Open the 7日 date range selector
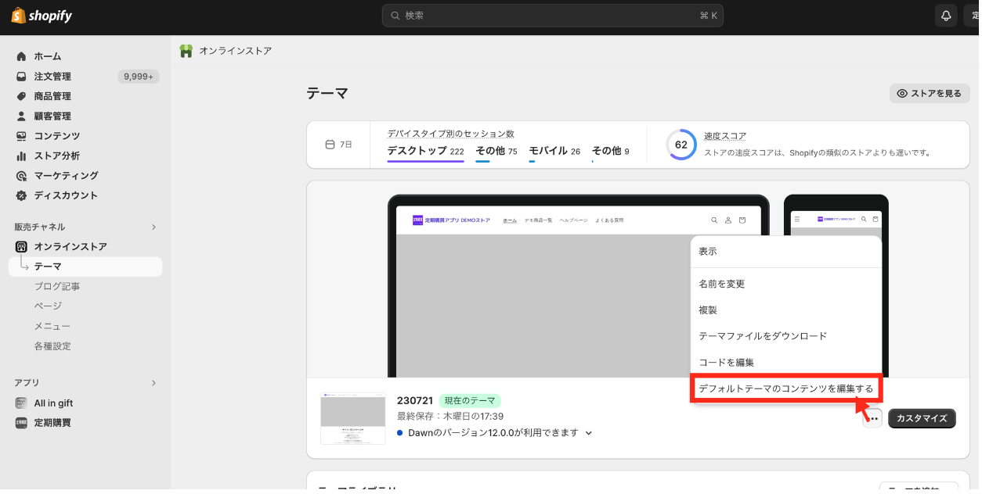 338,145
